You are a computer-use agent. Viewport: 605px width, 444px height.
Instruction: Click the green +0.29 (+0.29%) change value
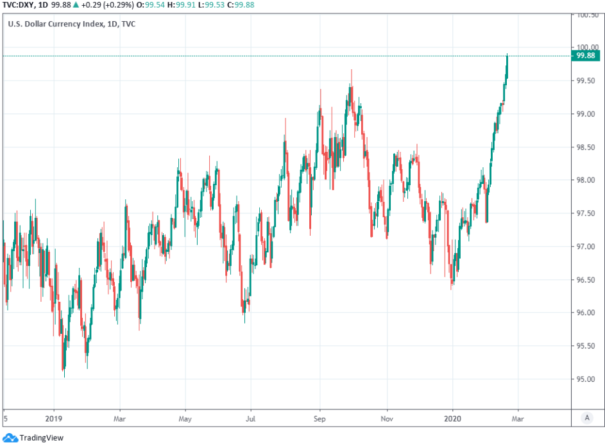108,4
